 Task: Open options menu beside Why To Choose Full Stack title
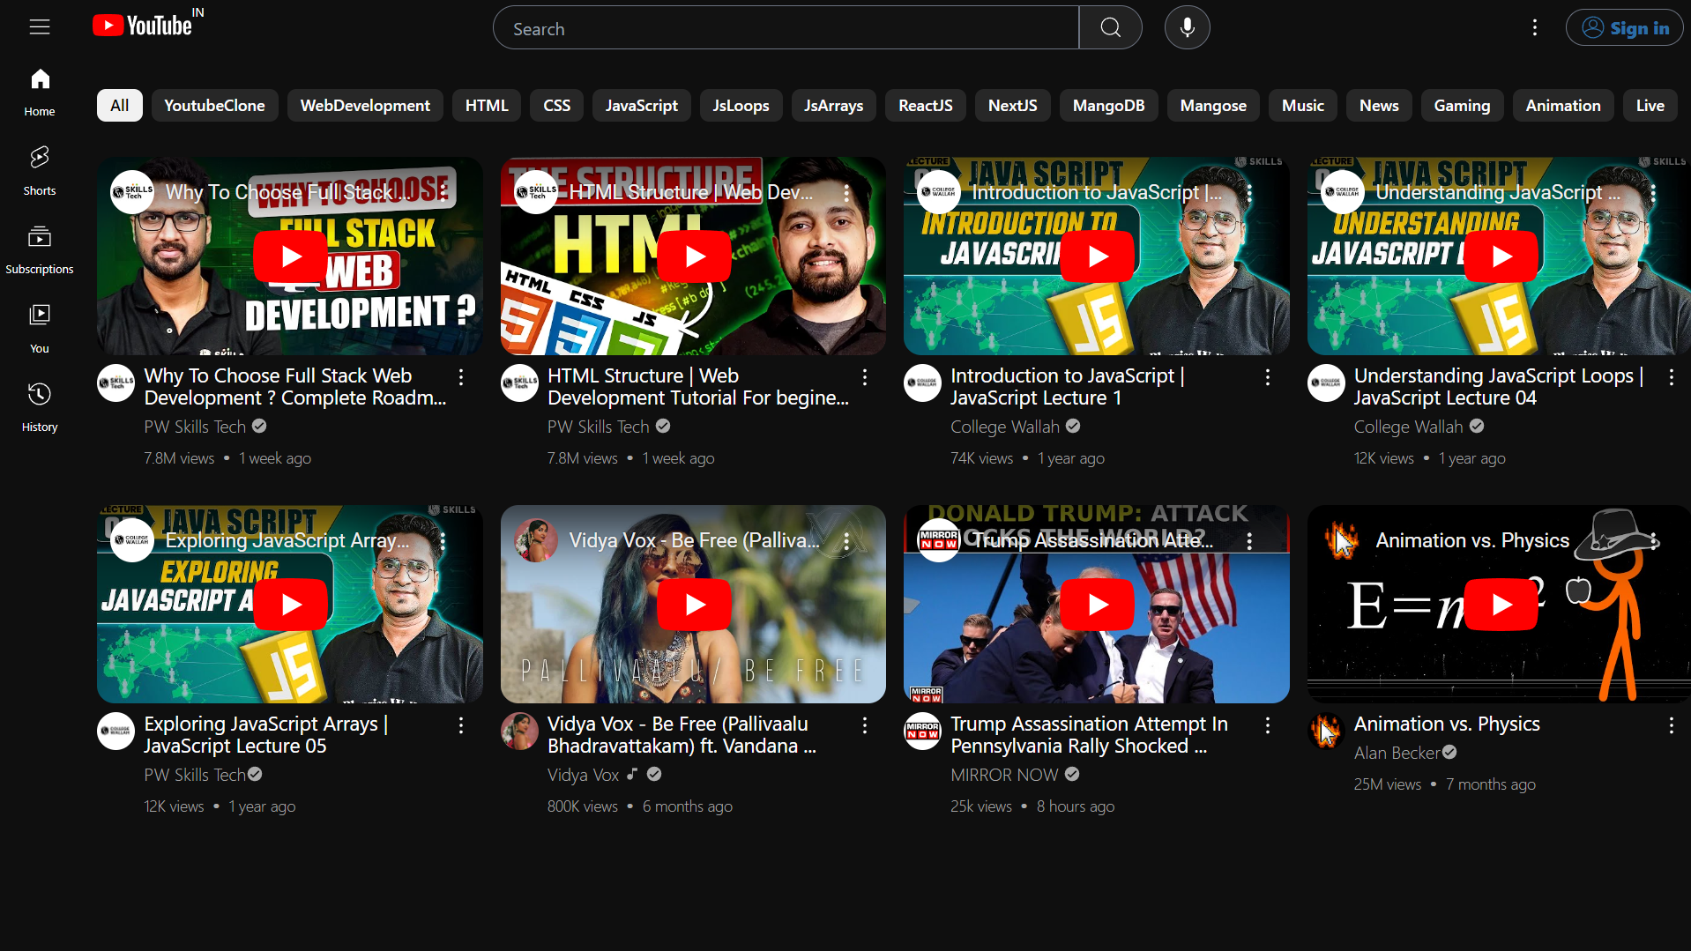coord(461,377)
